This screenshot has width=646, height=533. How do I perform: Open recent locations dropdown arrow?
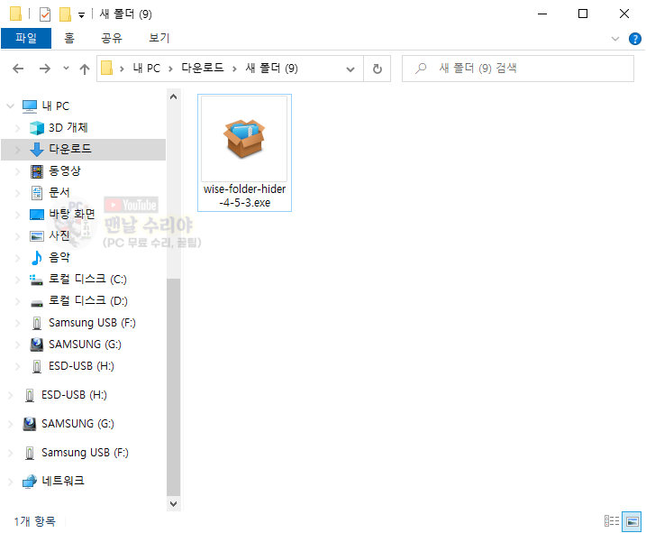(x=66, y=69)
